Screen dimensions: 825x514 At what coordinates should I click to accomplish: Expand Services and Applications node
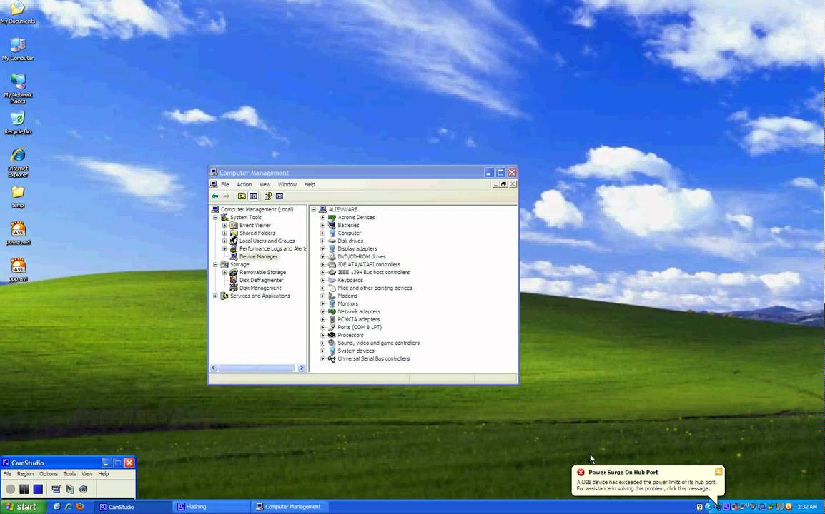(215, 296)
